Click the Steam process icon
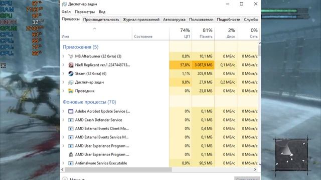The width and height of the screenshot is (321, 180). 71,73
